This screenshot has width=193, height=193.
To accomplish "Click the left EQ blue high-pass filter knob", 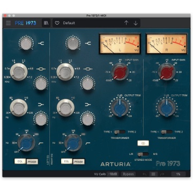I will pyautogui.click(x=26, y=143).
